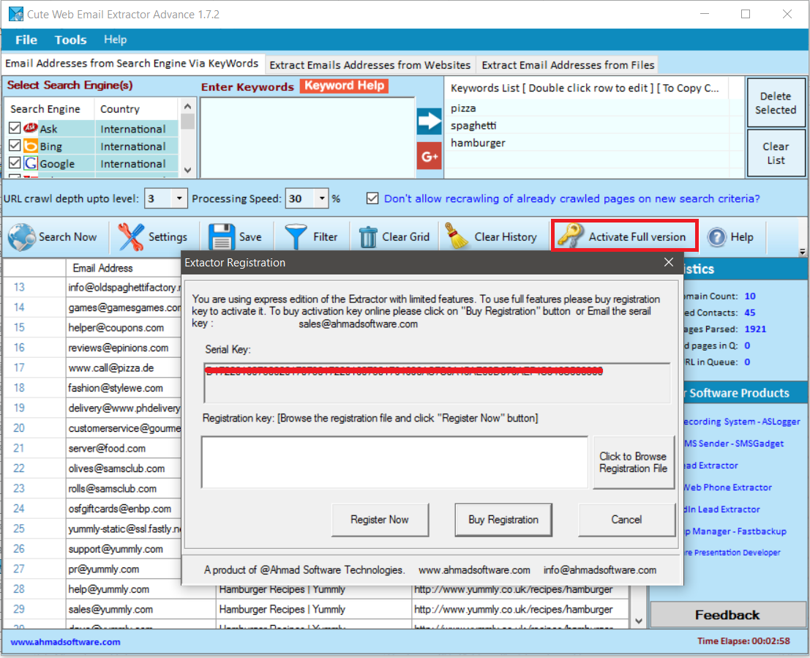Screen dimensions: 810x658
Task: Open the Web Phone Extractor product link
Action: pos(727,487)
